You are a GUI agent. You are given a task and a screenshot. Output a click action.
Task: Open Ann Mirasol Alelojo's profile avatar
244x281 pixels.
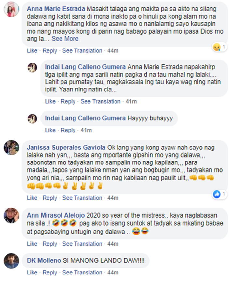[x=11, y=216]
